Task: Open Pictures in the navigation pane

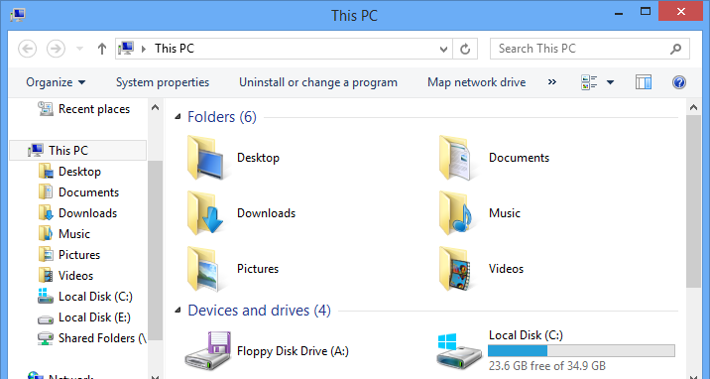Action: point(69,254)
